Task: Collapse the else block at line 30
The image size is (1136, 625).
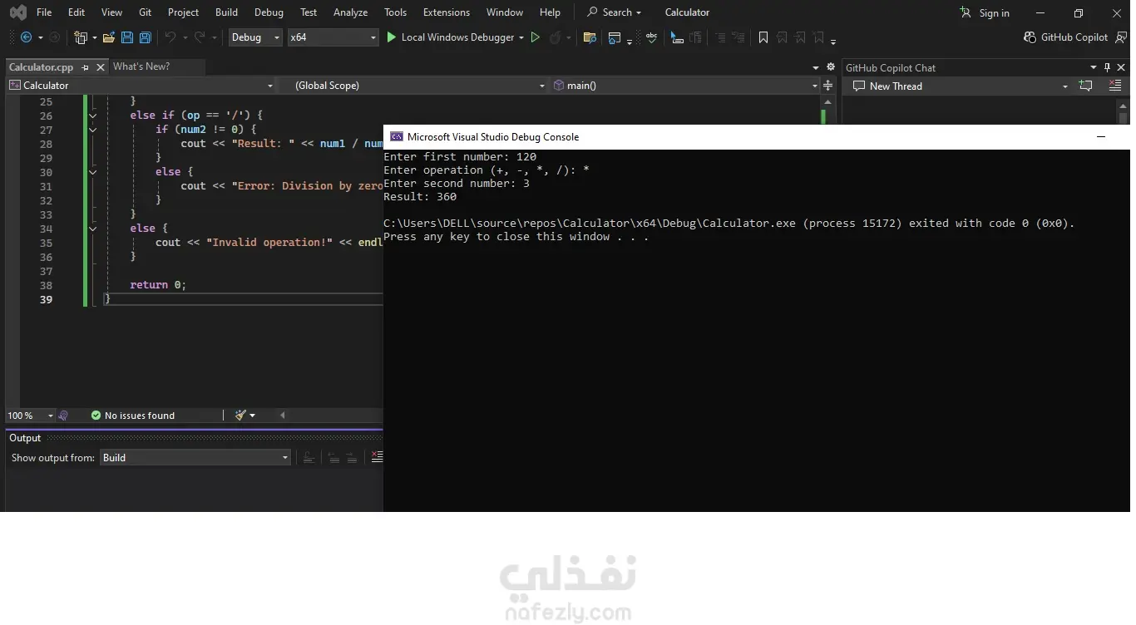Action: click(92, 172)
